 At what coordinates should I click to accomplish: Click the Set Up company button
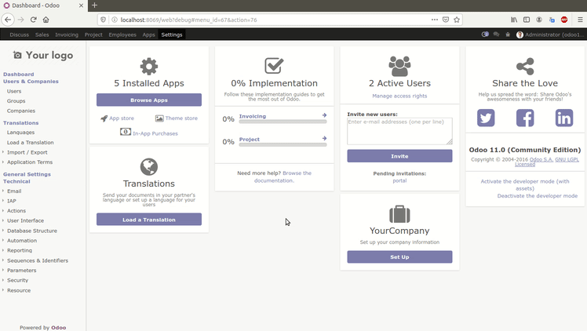399,257
